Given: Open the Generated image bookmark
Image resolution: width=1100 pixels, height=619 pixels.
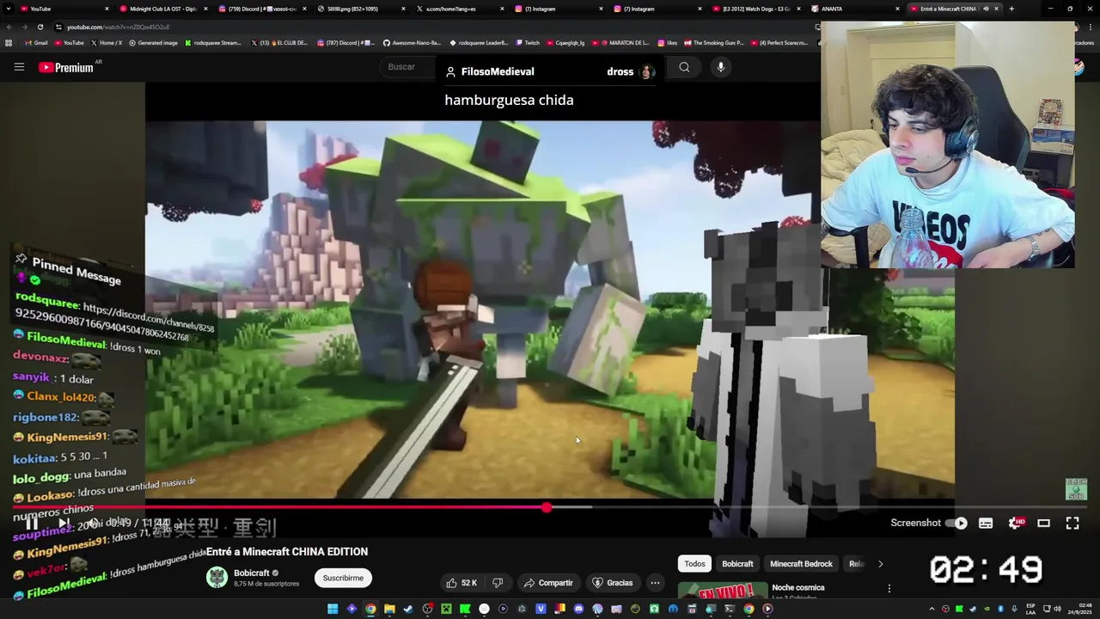Looking at the screenshot, I should tap(153, 43).
